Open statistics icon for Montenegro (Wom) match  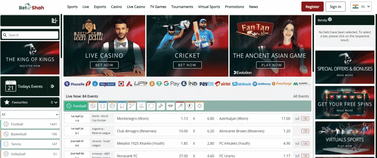point(297,119)
